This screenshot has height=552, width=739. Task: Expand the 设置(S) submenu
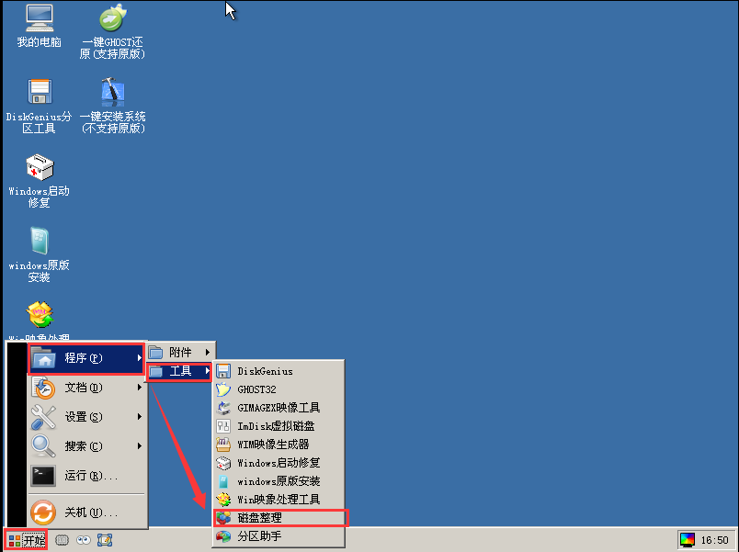point(87,417)
